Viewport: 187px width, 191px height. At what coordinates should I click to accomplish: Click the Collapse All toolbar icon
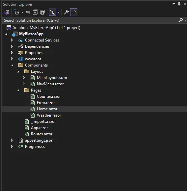pos(35,12)
